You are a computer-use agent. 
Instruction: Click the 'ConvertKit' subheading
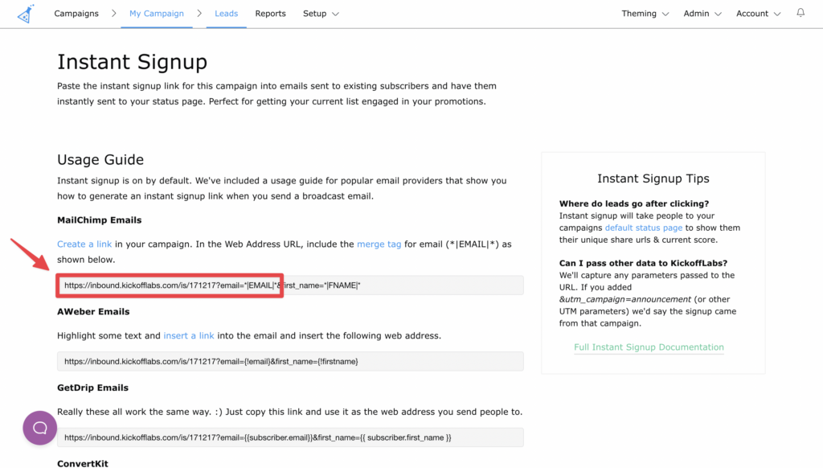tap(83, 464)
